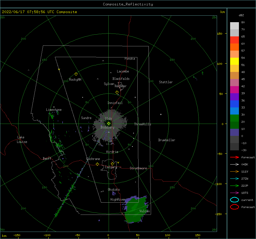256x239 pixels.
Task: Click the yellow diamond marker below Cochrane
Action: click(x=98, y=164)
